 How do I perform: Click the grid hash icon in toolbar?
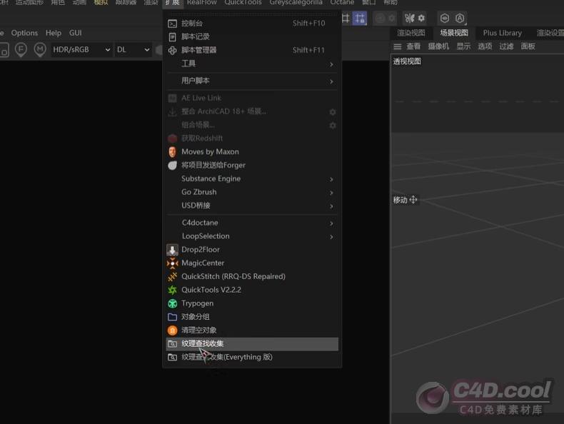click(x=346, y=19)
